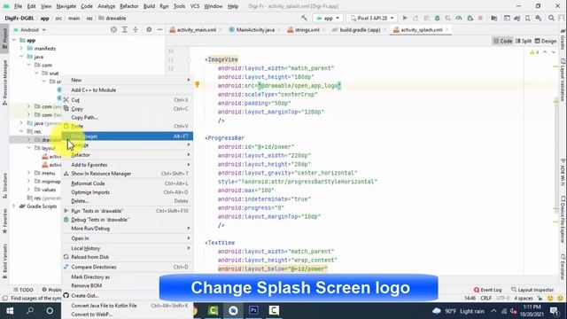Toggle the Build Variants side button

pos(4,261)
